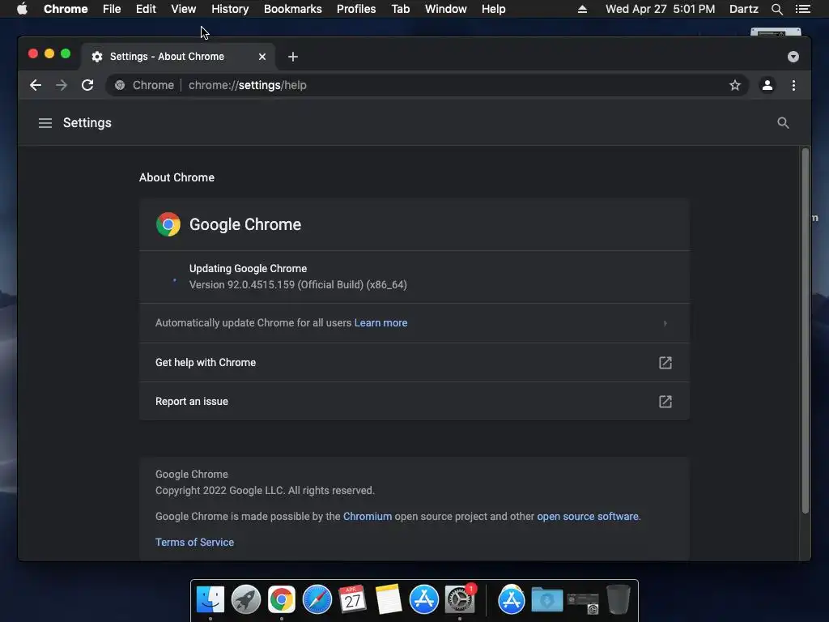This screenshot has height=622, width=829.
Task: Click the search settings magnifier
Action: point(783,123)
